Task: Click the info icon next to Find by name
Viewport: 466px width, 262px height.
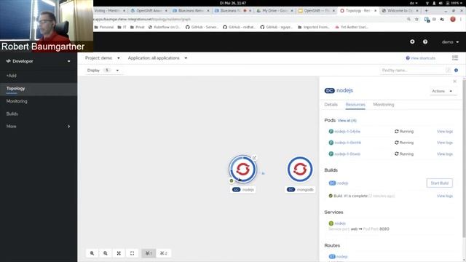Action: [457, 70]
